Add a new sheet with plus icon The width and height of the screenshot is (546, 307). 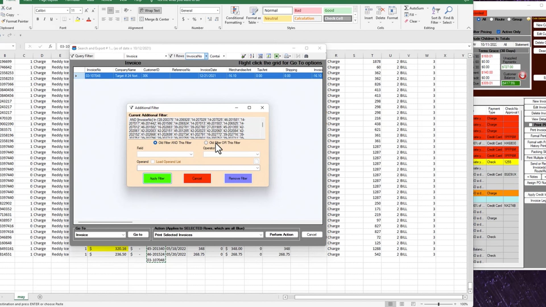pos(40,297)
